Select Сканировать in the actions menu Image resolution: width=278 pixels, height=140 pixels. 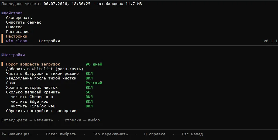pyautogui.click(x=19, y=18)
